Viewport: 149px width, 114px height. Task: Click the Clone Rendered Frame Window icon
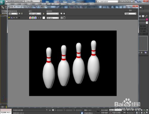14,18
